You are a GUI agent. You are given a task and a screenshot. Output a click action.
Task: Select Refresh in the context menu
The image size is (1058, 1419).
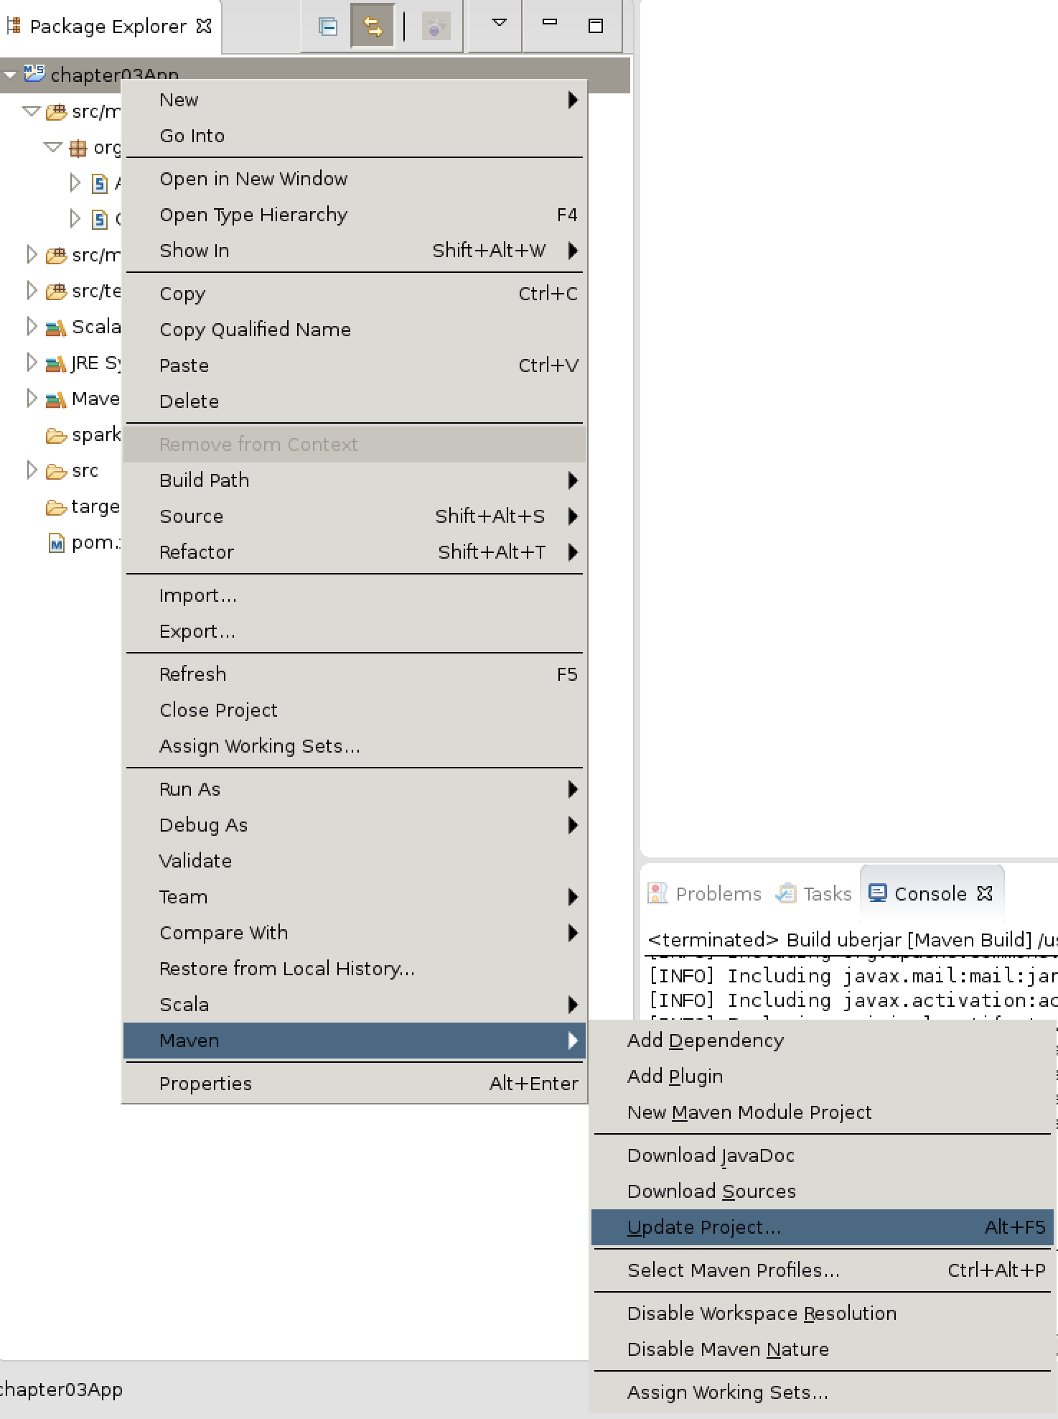coord(355,674)
